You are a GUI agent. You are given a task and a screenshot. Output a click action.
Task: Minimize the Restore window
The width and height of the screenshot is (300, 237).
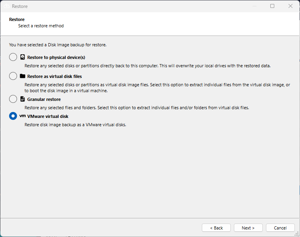[x=254, y=6]
